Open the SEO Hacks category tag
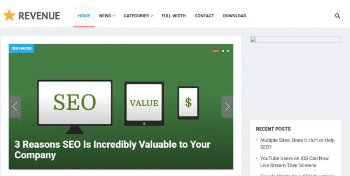The width and height of the screenshot is (350, 176). click(22, 49)
